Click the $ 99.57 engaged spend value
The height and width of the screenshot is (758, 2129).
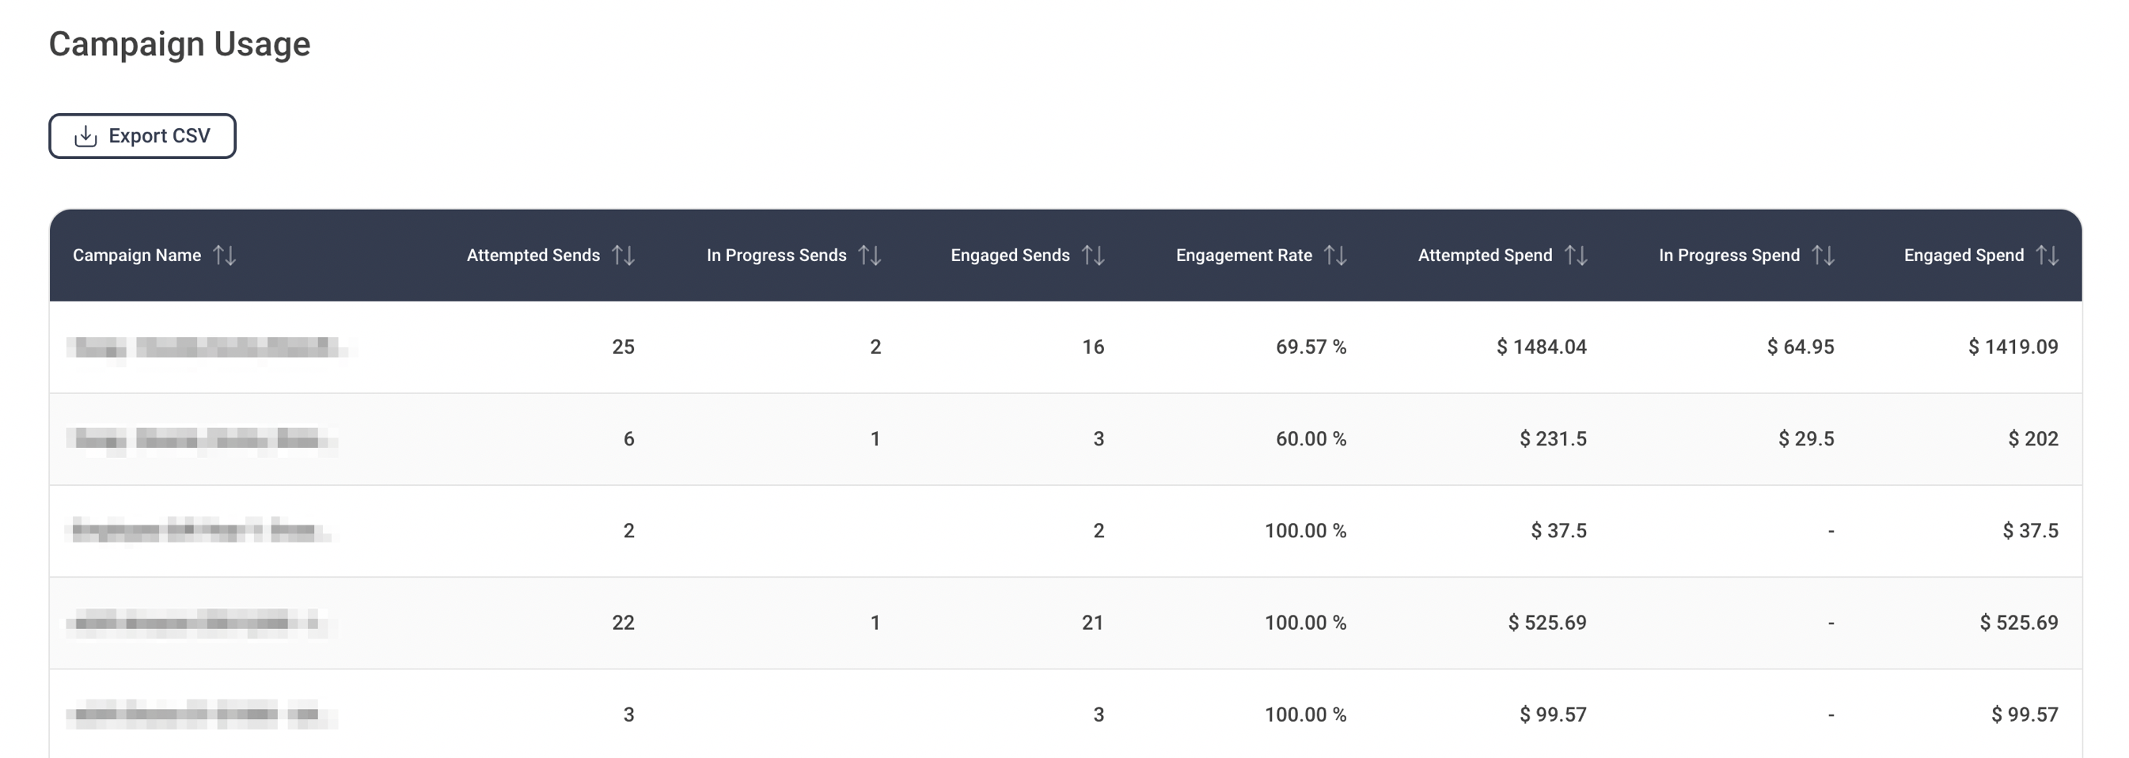point(2025,714)
